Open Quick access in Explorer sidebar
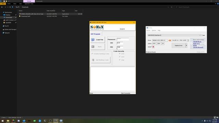 (8, 12)
